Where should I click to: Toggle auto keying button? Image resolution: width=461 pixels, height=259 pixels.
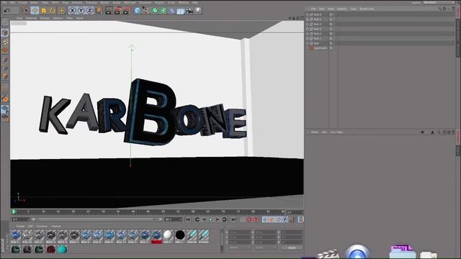[256, 219]
